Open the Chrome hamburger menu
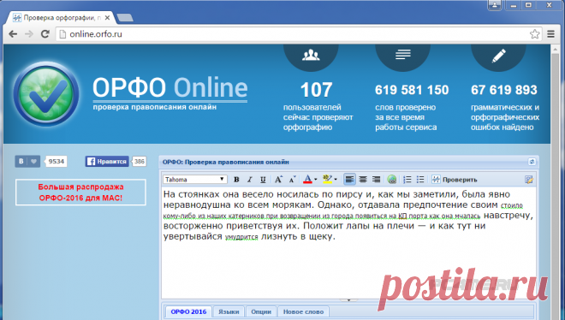 (551, 34)
